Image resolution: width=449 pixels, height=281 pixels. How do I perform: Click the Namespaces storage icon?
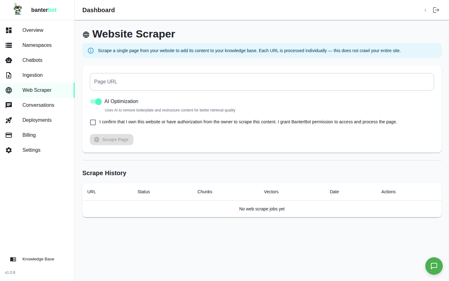click(x=9, y=45)
